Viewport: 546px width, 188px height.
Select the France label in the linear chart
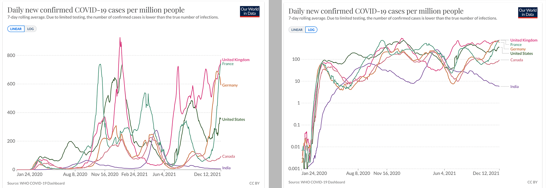point(228,64)
